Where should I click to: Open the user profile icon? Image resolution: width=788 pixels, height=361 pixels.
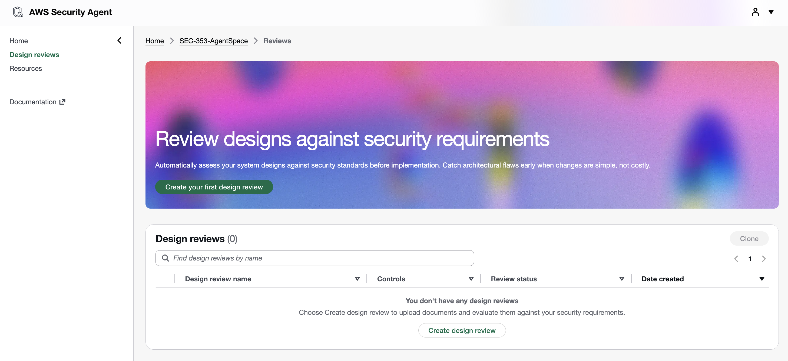[x=755, y=12]
